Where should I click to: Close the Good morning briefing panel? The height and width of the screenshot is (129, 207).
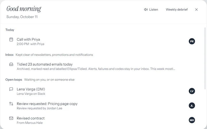click(x=196, y=10)
